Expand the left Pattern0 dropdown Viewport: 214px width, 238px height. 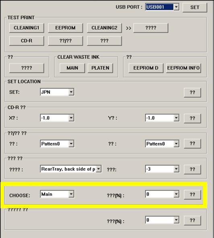[57, 144]
